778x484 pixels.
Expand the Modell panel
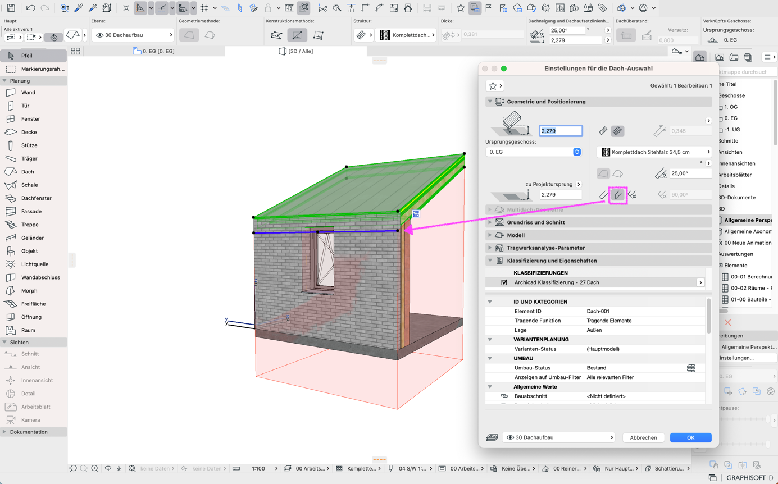tap(490, 235)
